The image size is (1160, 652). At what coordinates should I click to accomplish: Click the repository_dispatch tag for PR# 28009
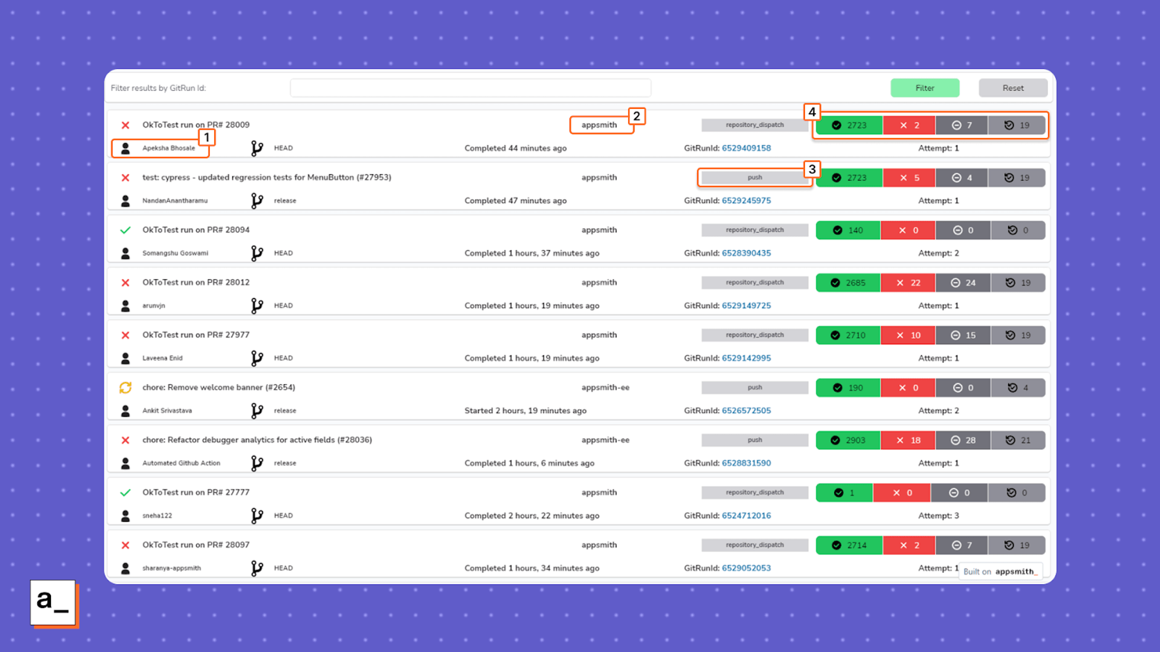(754, 125)
